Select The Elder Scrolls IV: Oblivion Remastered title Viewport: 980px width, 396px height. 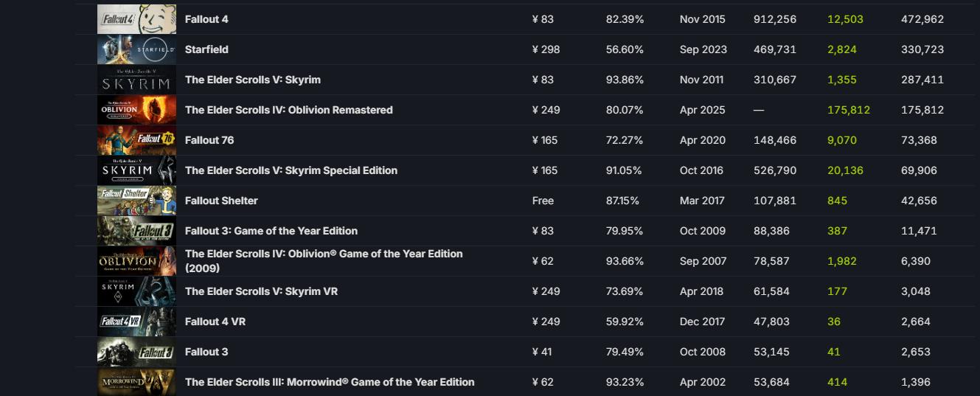288,110
